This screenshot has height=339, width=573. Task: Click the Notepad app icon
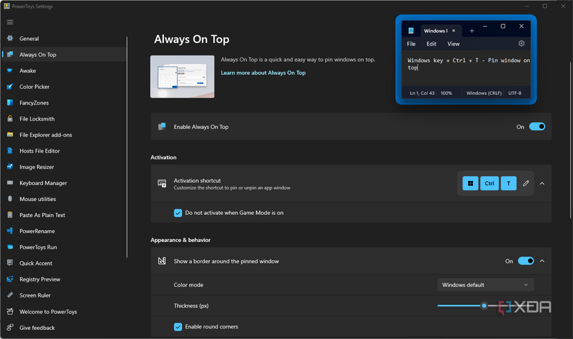(410, 31)
